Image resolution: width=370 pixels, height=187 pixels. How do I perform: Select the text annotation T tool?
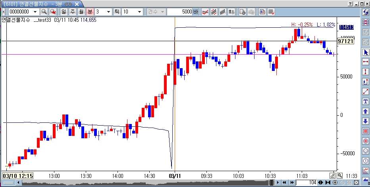click(x=366, y=101)
